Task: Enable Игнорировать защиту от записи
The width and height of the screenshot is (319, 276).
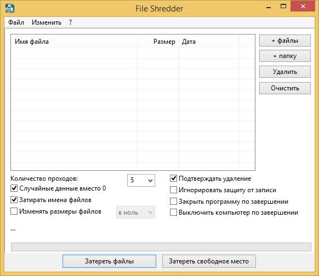Action: click(173, 190)
